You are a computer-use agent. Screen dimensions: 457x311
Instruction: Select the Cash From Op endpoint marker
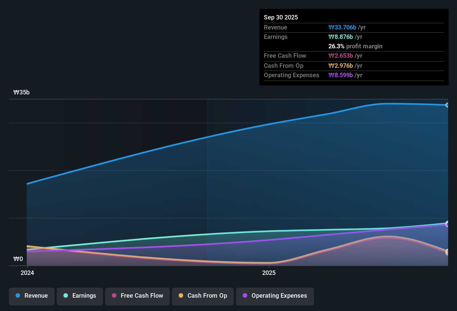447,251
